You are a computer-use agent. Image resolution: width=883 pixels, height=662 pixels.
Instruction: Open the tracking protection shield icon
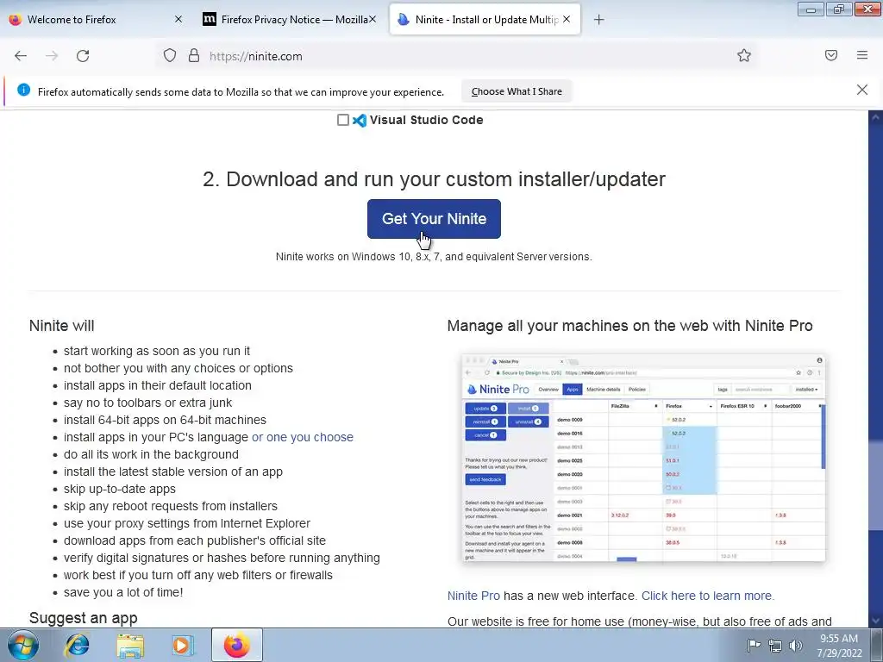[170, 56]
